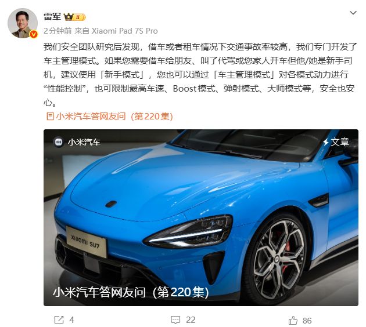Screen dimensions: 366x327
Task: Click the crown membership level badge
Action: coord(75,17)
